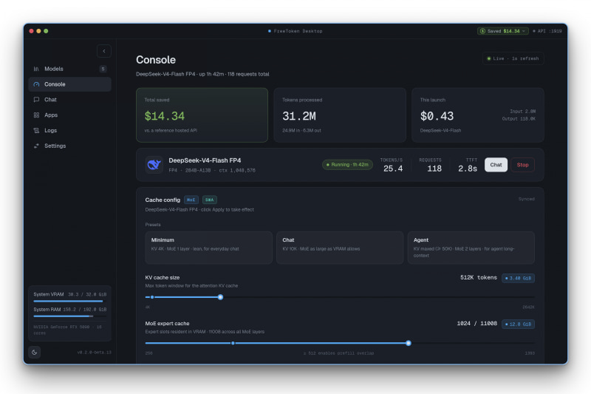Click the requests value 118
591x394 pixels.
[x=434, y=169]
